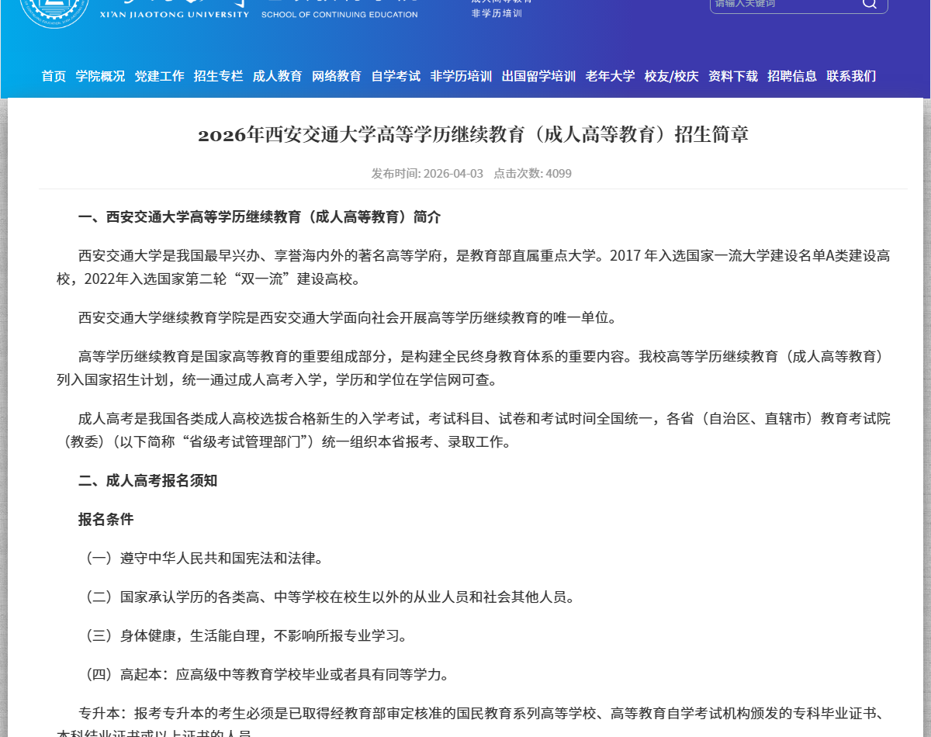
Task: Open the 自学考试 menu item
Action: click(396, 76)
